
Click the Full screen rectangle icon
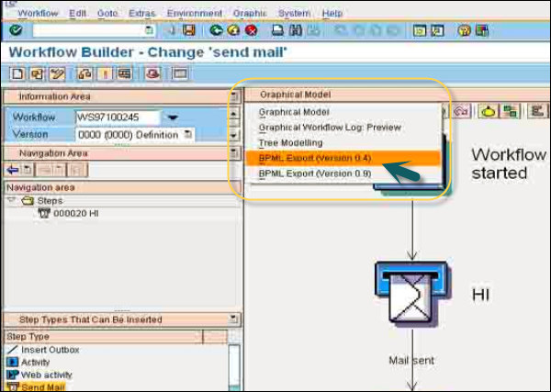click(180, 73)
